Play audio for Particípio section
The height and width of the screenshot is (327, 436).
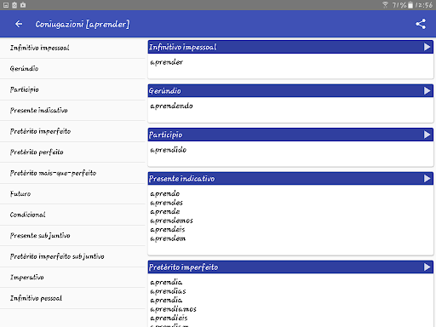click(427, 135)
